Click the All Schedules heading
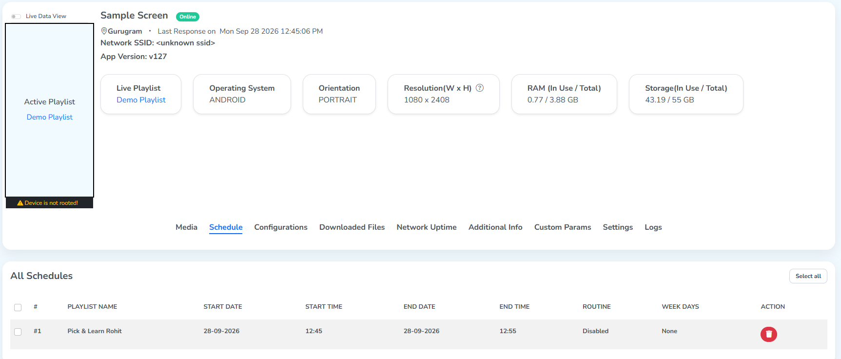The image size is (841, 359). pos(41,276)
